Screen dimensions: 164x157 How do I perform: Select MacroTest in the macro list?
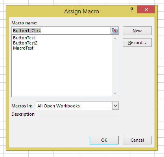coord(23,48)
